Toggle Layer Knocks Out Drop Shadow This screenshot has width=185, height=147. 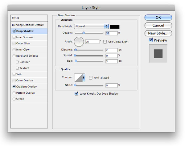76,93
